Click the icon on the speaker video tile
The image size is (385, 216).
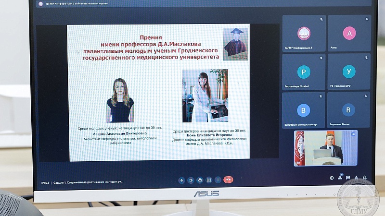[353, 134]
